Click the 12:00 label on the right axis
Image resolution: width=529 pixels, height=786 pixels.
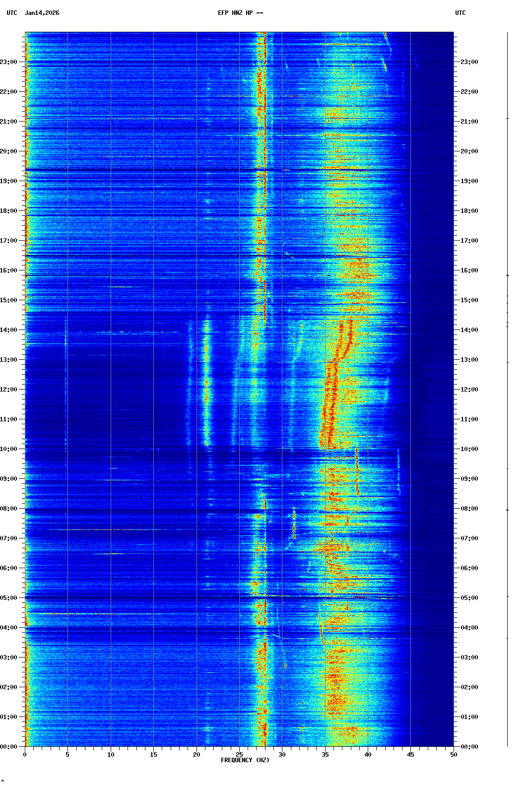point(469,390)
